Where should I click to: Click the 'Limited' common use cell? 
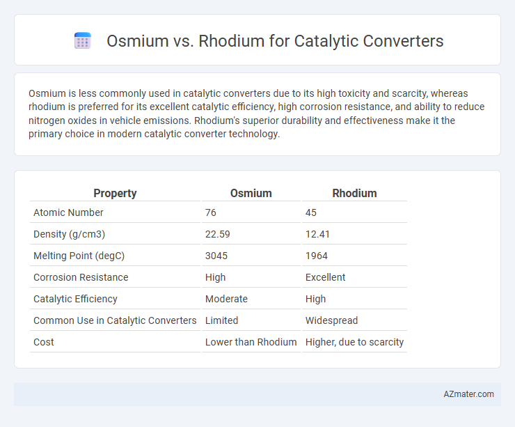click(x=221, y=320)
